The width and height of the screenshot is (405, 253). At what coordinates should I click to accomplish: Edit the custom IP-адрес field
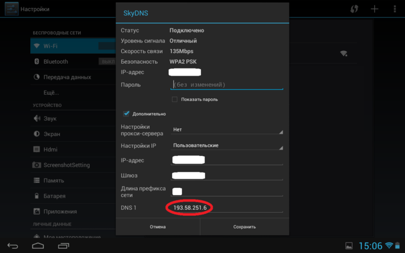pyautogui.click(x=227, y=160)
